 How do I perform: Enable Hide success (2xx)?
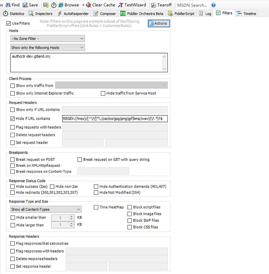pyautogui.click(x=12, y=187)
